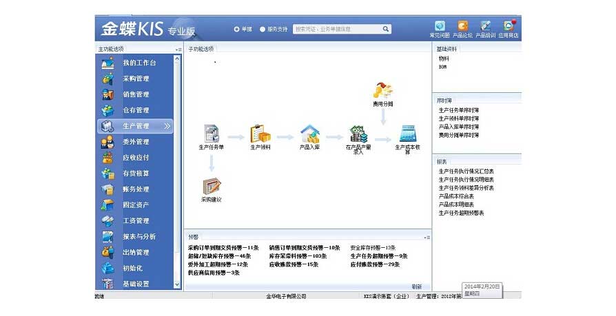Switch to 采购管理 in the sidebar
Image resolution: width=616 pixels, height=316 pixels.
(x=136, y=78)
